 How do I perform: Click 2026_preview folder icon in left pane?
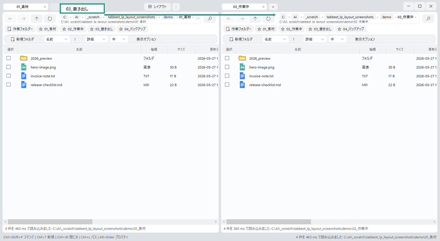(x=23, y=58)
